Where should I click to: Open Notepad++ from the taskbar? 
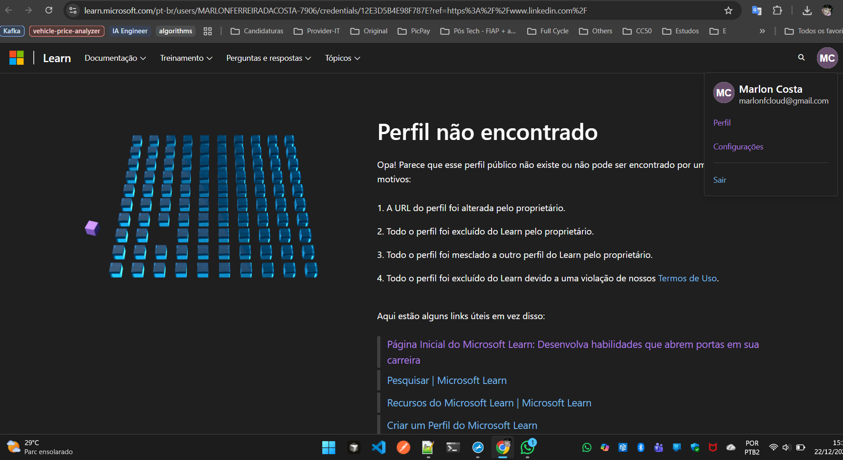[428, 447]
